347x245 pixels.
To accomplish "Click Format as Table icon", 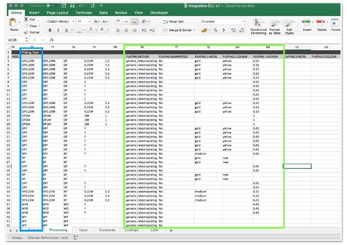I will pyautogui.click(x=275, y=27).
